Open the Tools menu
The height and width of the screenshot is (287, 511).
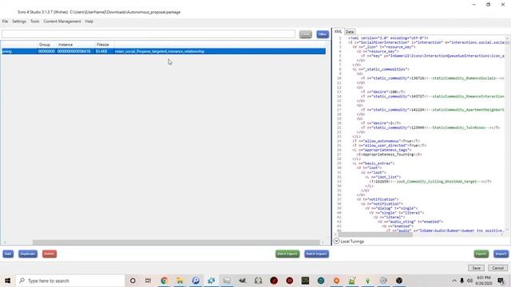[x=35, y=22]
